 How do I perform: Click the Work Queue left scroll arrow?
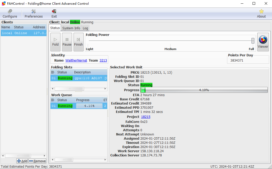(x=53, y=160)
